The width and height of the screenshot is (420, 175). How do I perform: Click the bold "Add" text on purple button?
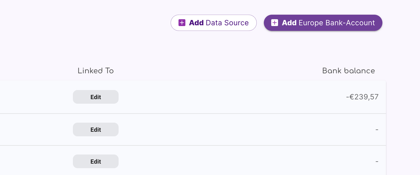pyautogui.click(x=289, y=23)
